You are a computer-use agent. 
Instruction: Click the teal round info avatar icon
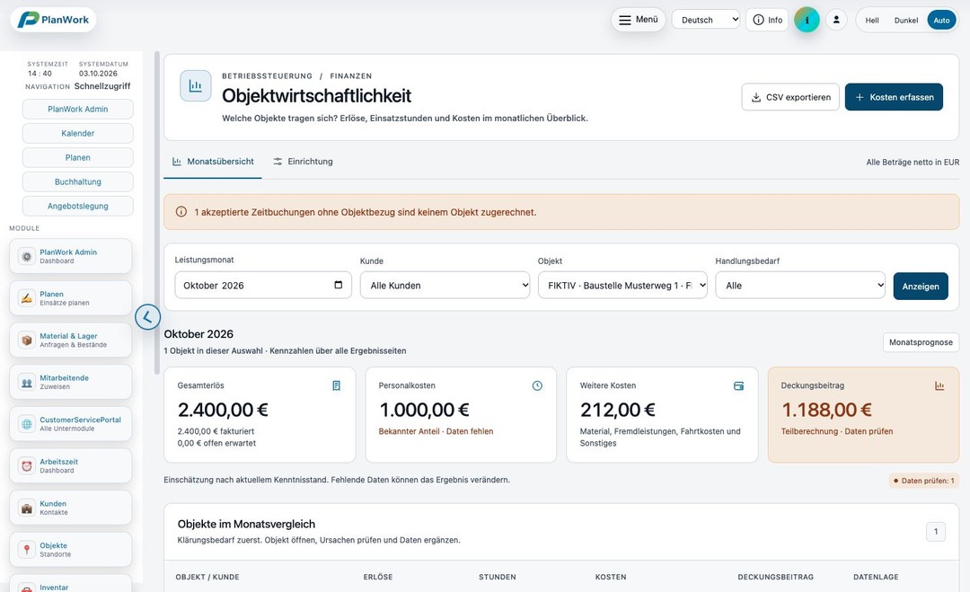coord(807,20)
